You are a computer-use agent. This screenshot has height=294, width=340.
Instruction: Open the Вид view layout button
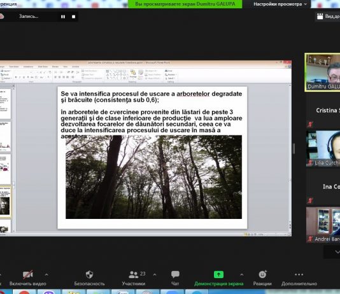328,17
